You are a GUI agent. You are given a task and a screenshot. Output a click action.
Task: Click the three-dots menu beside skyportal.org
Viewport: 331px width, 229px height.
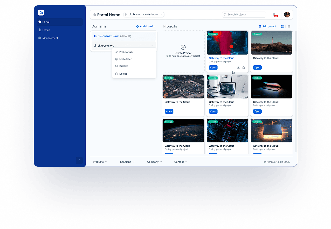(x=151, y=46)
